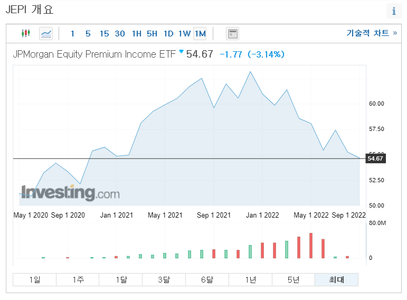This screenshot has width=407, height=300.
Task: Click the 52.50 price axis label
Action: tap(376, 180)
